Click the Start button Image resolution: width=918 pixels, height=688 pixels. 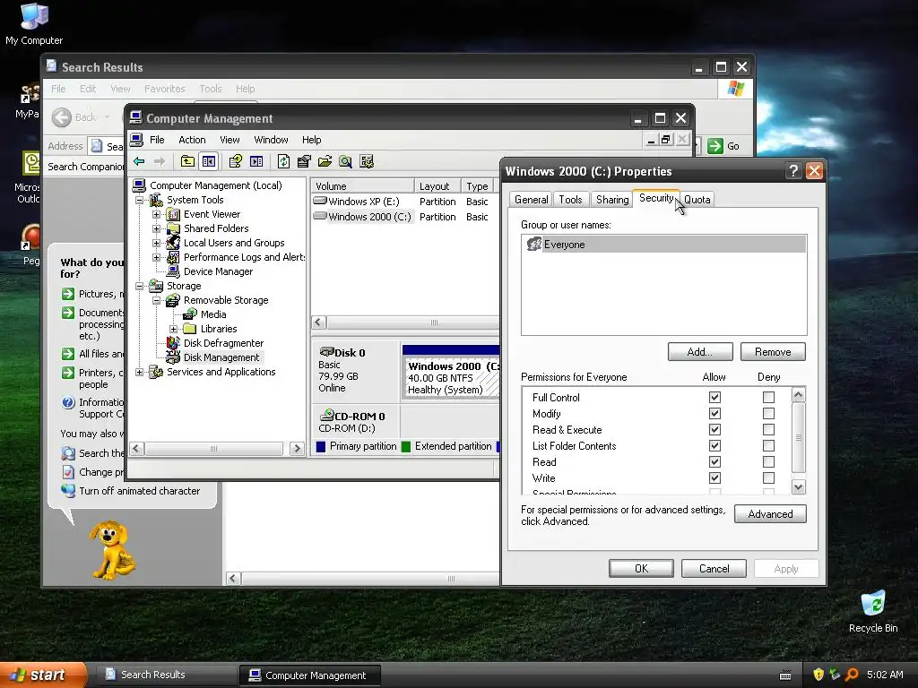point(41,675)
